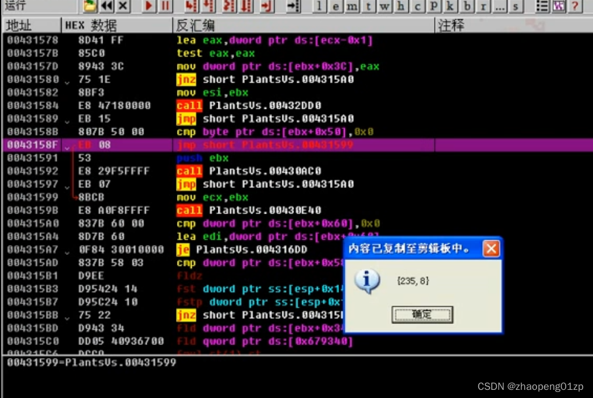The width and height of the screenshot is (593, 398).
Task: Select the test eax,eax instruction
Action: coord(216,54)
